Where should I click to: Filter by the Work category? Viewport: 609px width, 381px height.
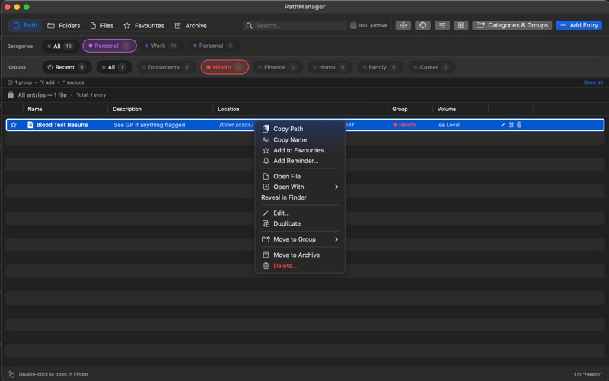click(x=162, y=46)
